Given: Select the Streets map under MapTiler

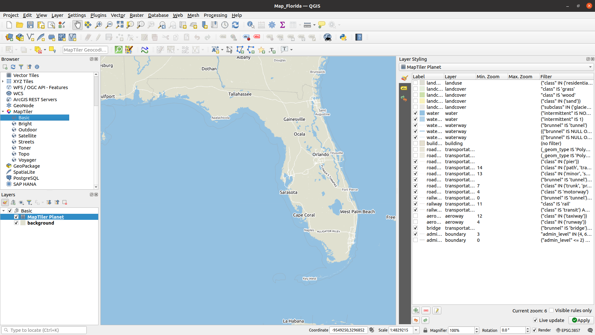Looking at the screenshot, I should (26, 142).
